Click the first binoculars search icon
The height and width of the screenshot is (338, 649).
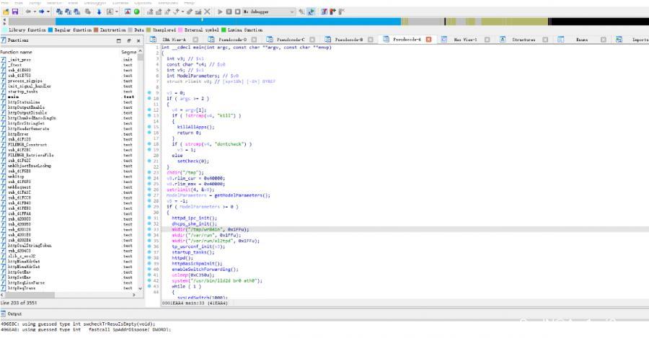(x=59, y=12)
